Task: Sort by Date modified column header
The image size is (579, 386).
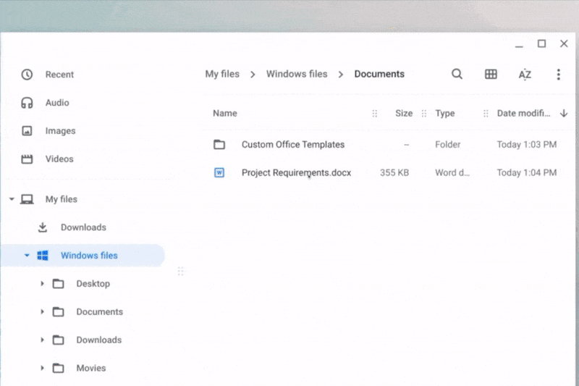Action: (x=523, y=114)
